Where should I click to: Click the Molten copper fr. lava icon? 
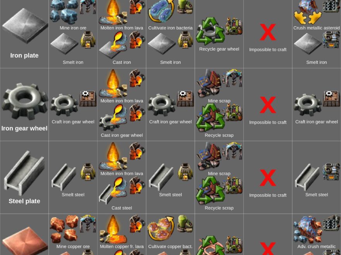coord(113,229)
